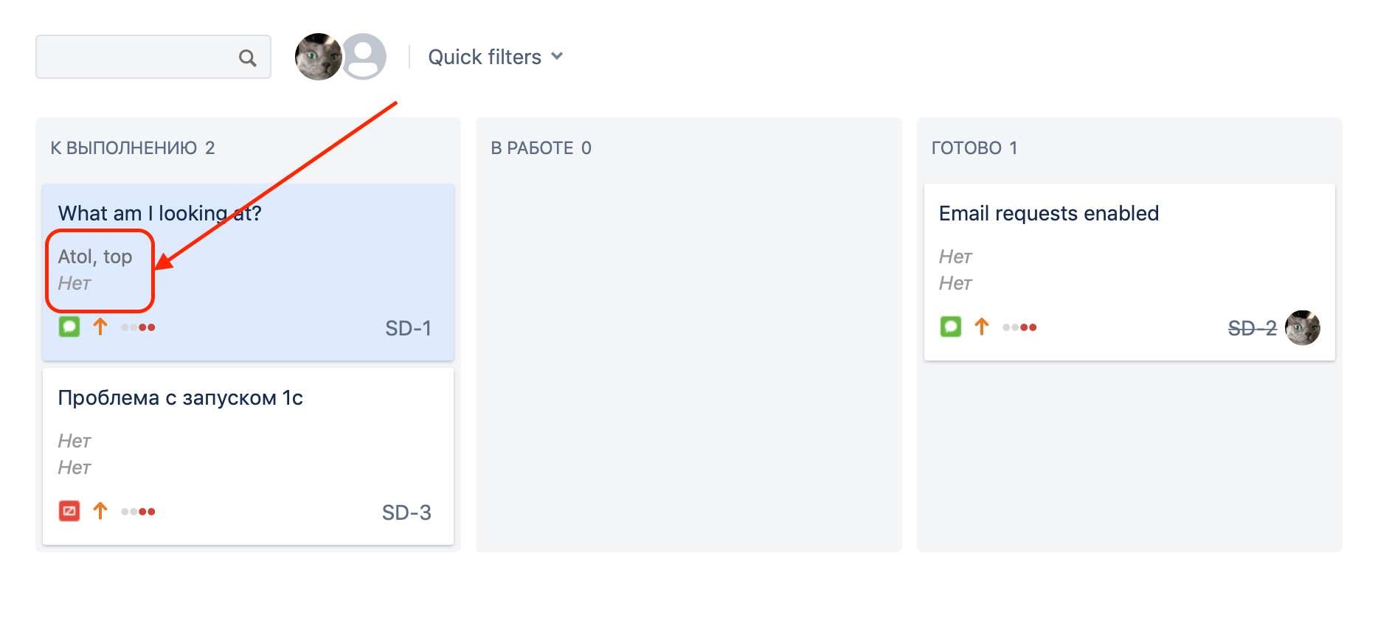Select the cat avatar user filter
The height and width of the screenshot is (637, 1375).
tap(318, 57)
